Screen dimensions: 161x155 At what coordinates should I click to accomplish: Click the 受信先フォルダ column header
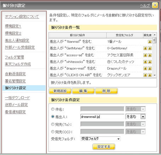click(x=125, y=35)
